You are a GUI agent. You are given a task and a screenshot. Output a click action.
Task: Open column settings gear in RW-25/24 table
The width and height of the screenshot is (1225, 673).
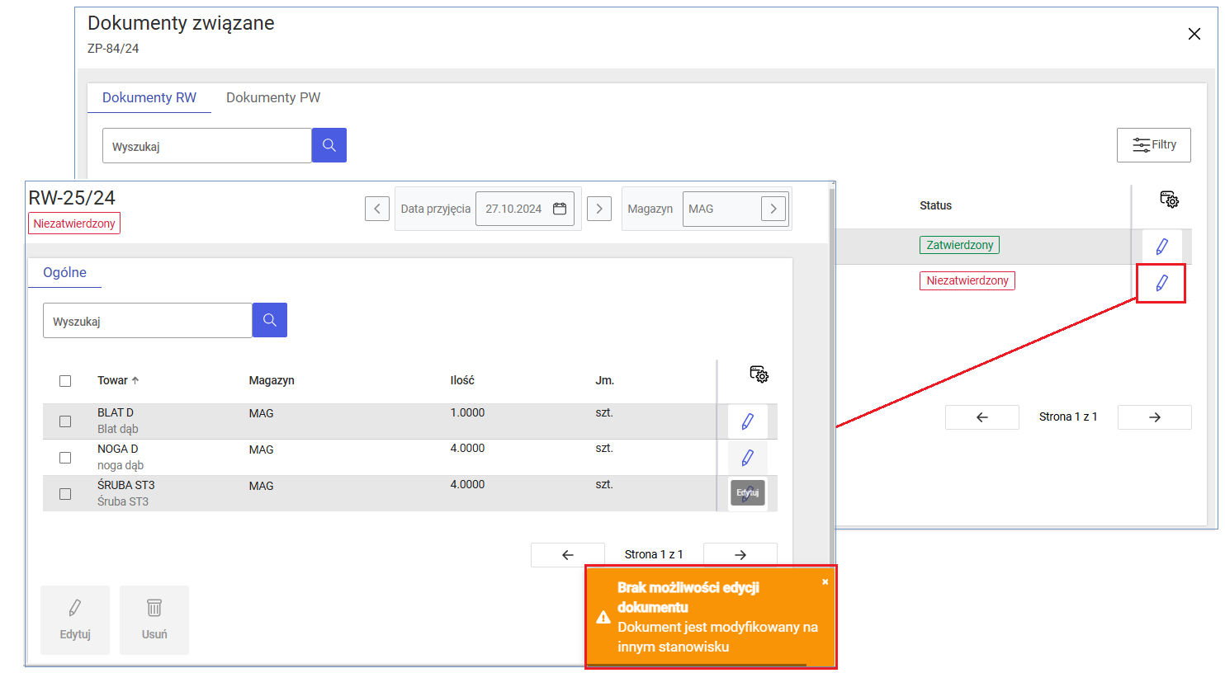759,374
